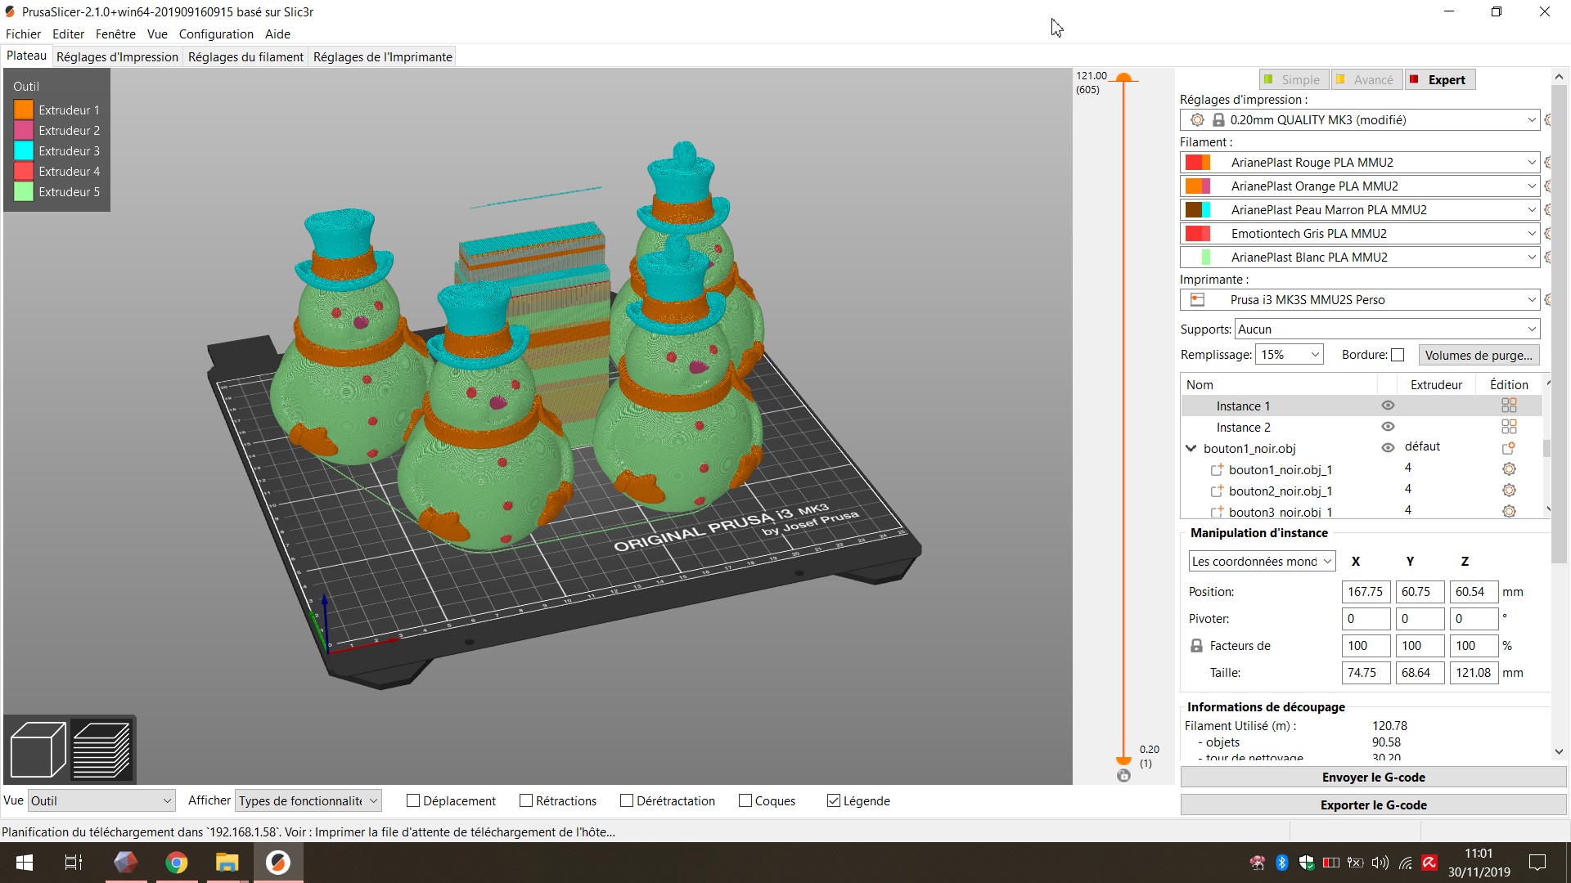Hide Instance 1 with its eye icon
Screen dimensions: 1571x883
pos(1388,406)
